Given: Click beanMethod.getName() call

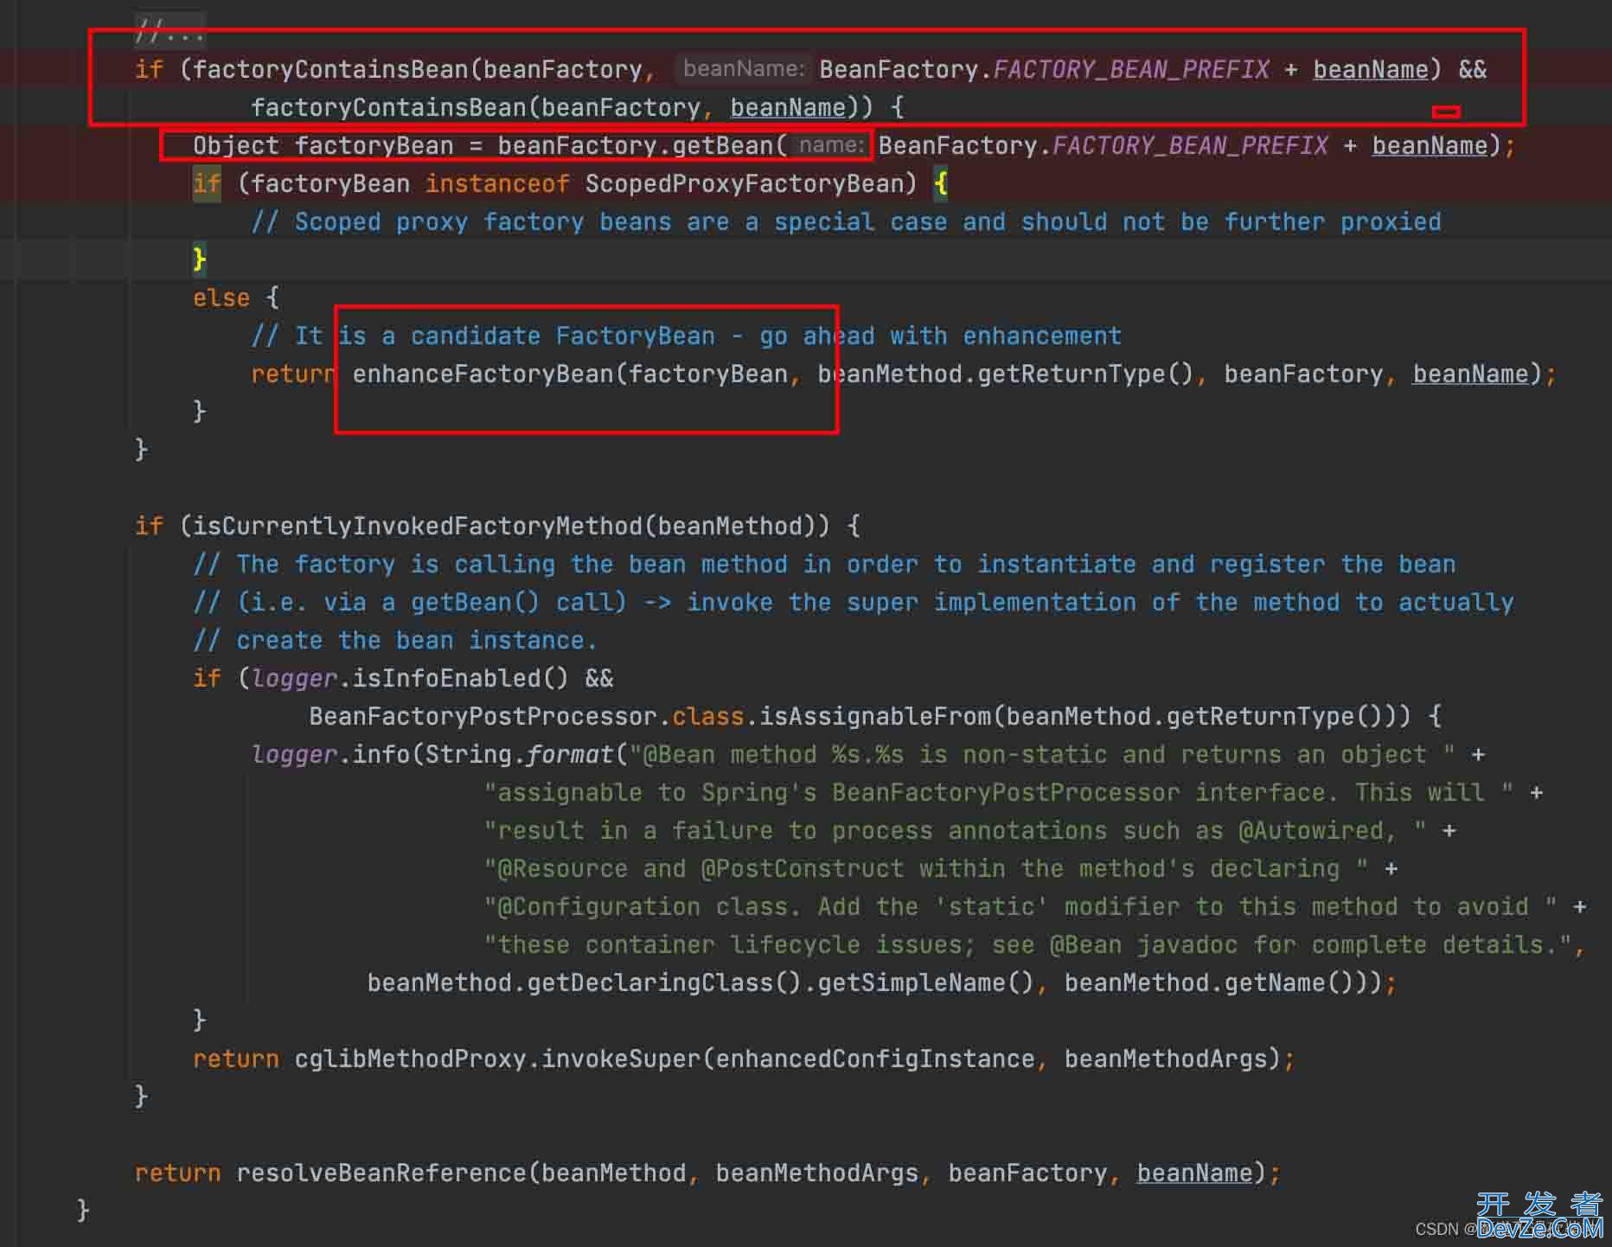Looking at the screenshot, I should pyautogui.click(x=1209, y=982).
